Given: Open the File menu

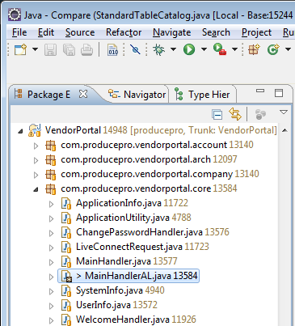Looking at the screenshot, I should click(x=19, y=32).
